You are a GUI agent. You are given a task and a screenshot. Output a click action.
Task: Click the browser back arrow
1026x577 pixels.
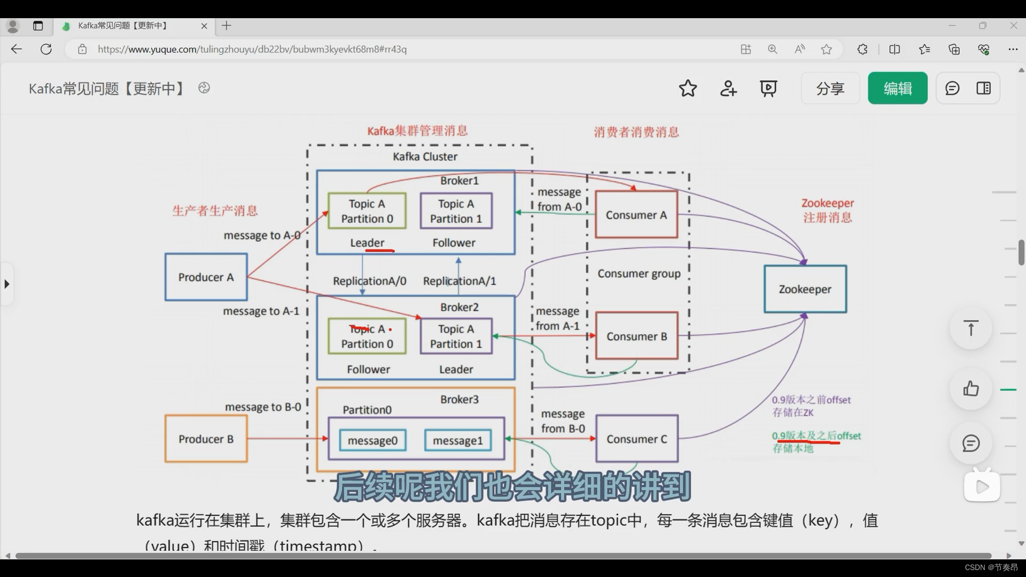pos(17,49)
